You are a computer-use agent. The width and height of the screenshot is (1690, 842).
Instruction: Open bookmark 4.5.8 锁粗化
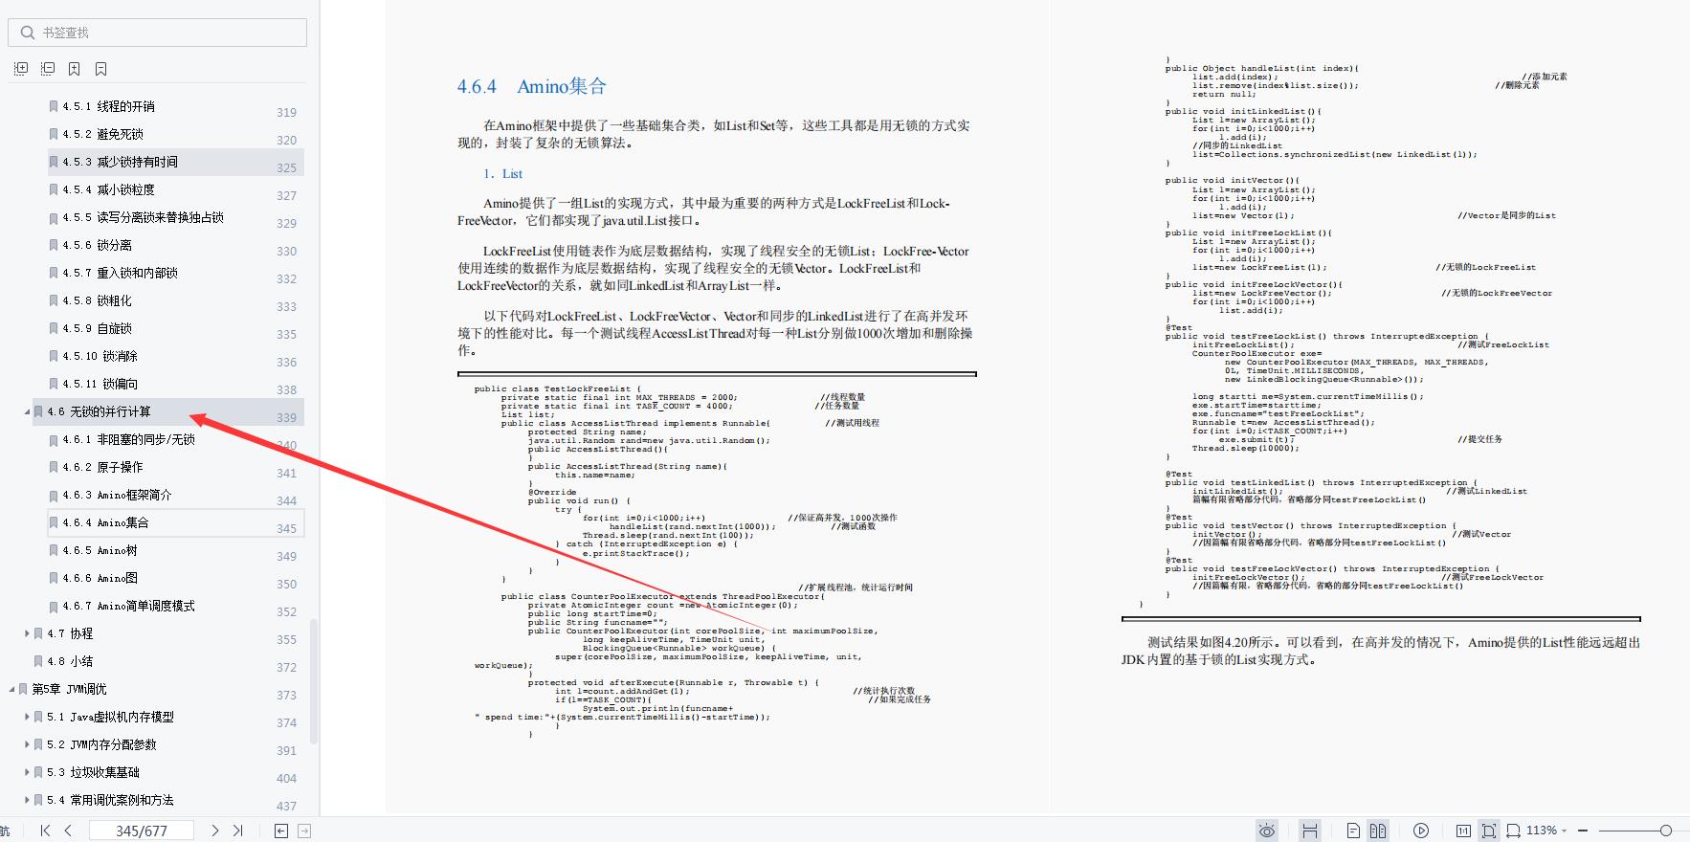coord(98,300)
